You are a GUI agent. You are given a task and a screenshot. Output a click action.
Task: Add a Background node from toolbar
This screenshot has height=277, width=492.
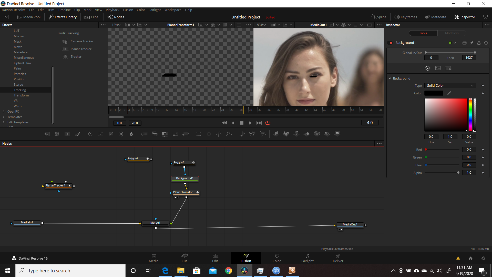point(47,134)
